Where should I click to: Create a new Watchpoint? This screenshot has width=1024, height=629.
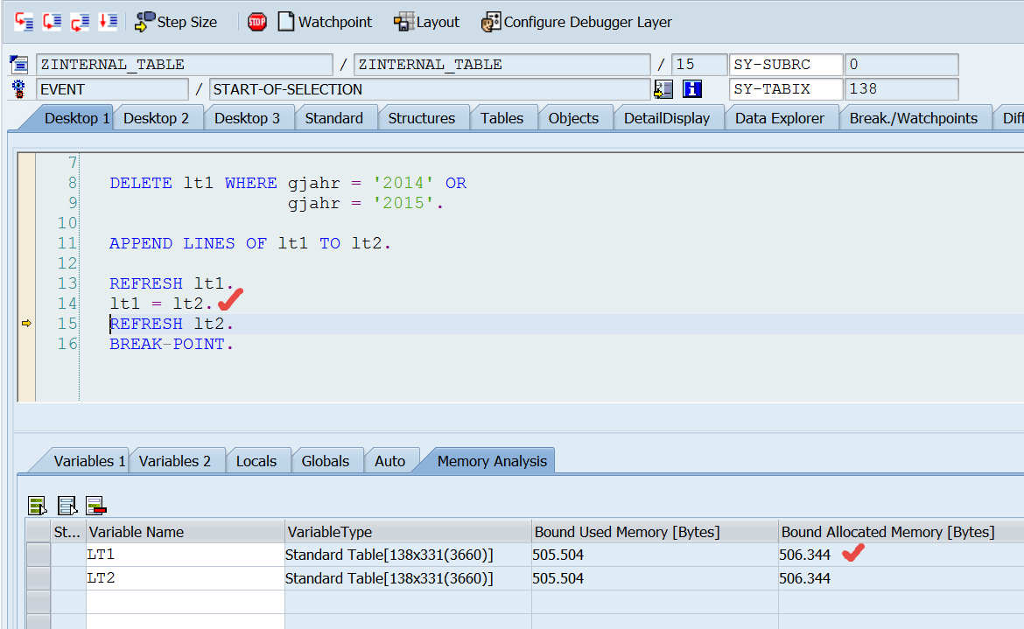click(325, 22)
